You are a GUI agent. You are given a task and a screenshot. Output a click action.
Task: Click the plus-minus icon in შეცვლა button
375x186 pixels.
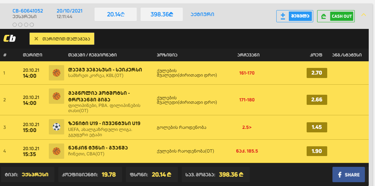click(283, 16)
